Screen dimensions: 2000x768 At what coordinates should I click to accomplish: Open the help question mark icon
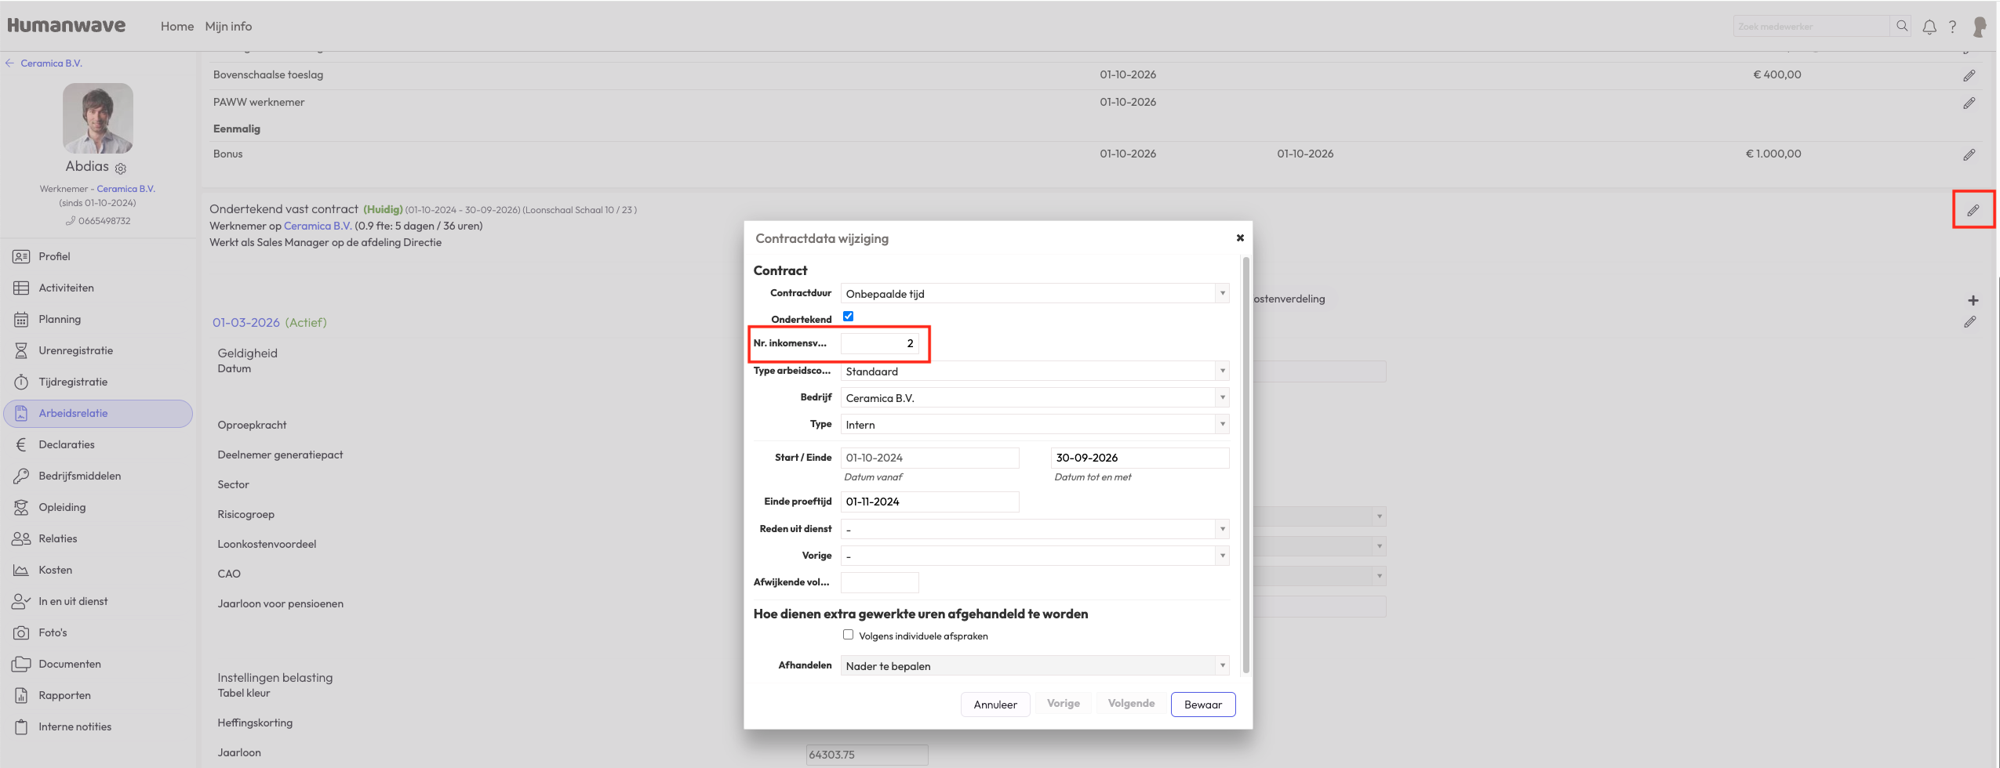click(x=1952, y=27)
